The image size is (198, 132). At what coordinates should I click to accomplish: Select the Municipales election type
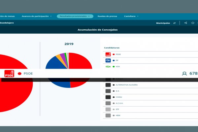click(x=163, y=23)
